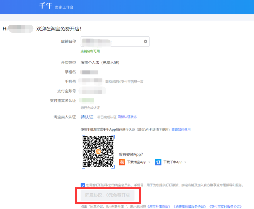Click Taobao logo in QR code center
Image resolution: width=254 pixels, height=209 pixels.
point(98,152)
